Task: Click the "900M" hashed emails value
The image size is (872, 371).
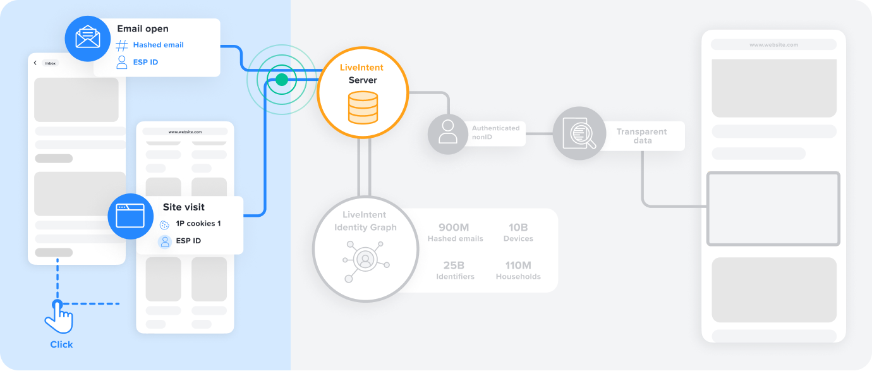Action: [455, 227]
